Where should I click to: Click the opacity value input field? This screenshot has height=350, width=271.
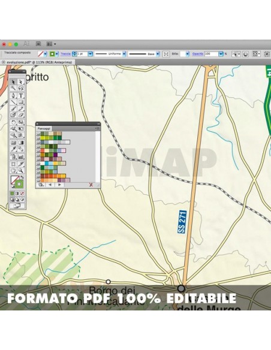click(x=211, y=54)
